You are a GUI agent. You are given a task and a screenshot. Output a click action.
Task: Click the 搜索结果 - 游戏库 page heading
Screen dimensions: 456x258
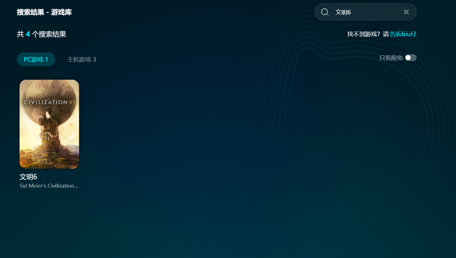tap(44, 12)
